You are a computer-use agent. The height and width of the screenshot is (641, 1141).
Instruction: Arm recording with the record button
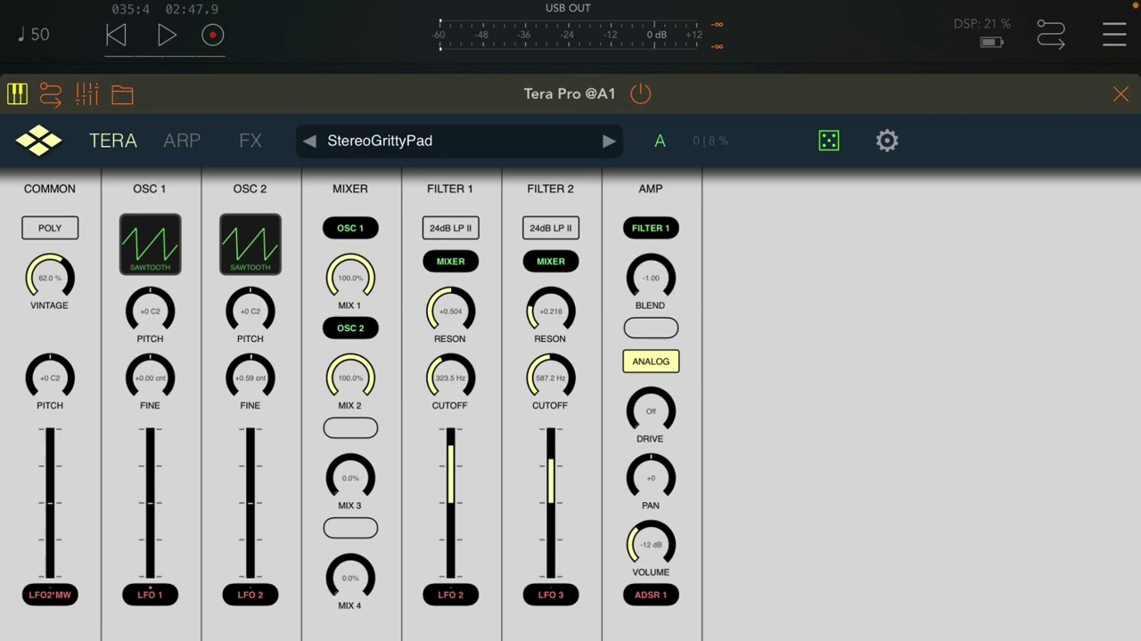point(212,35)
